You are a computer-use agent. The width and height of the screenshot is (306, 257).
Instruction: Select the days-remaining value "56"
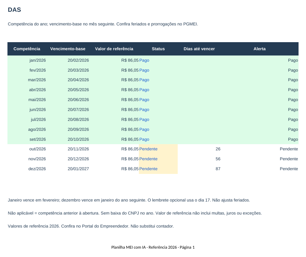click(x=218, y=159)
